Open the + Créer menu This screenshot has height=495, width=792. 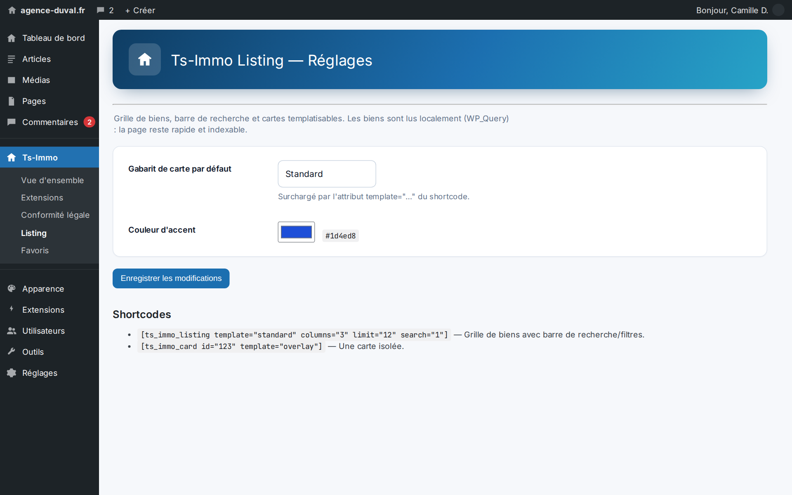140,10
